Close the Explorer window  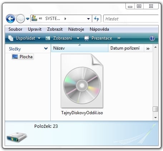click(x=151, y=6)
